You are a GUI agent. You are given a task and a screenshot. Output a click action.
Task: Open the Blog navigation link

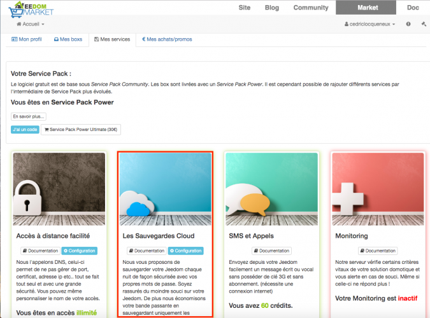272,8
